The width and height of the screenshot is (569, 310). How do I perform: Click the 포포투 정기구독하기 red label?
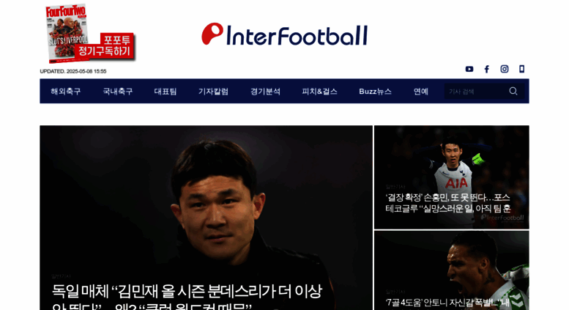point(105,45)
